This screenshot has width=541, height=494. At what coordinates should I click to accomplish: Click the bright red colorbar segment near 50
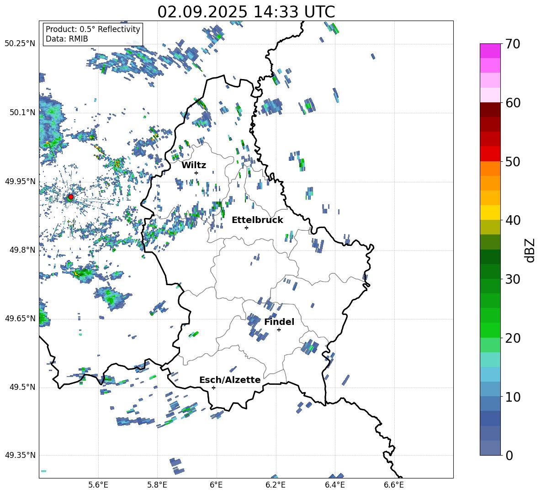pos(490,154)
